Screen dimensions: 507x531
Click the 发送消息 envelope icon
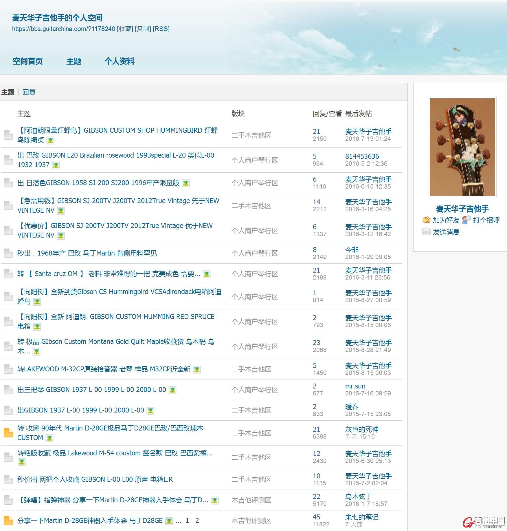(x=426, y=232)
